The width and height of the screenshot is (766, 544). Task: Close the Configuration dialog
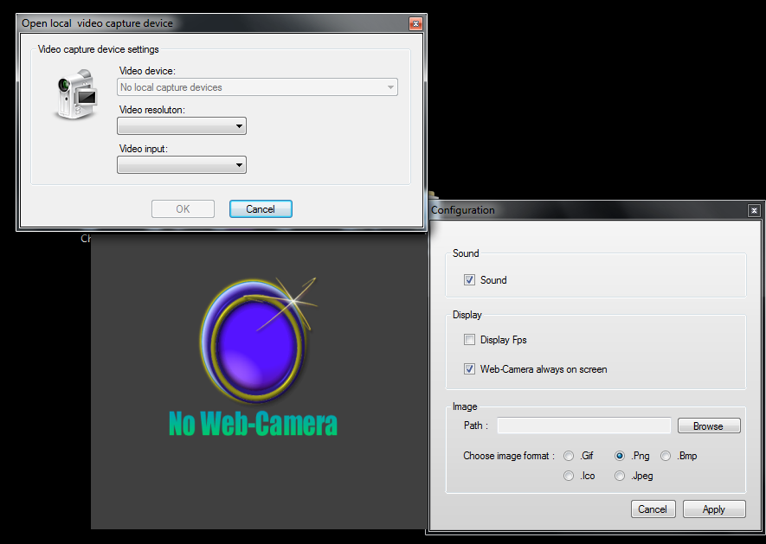click(x=753, y=210)
